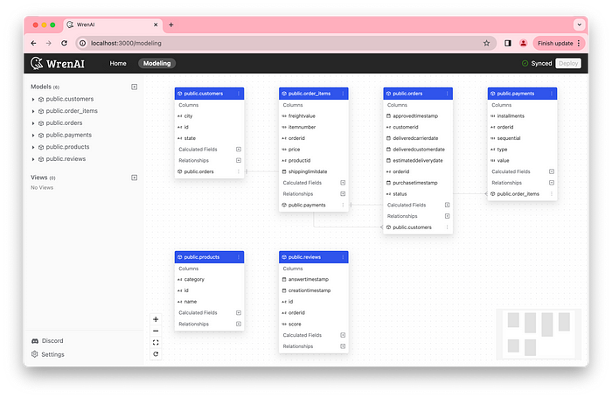The width and height of the screenshot is (612, 398).
Task: Expand public.order_items in Models tree
Action: [33, 111]
